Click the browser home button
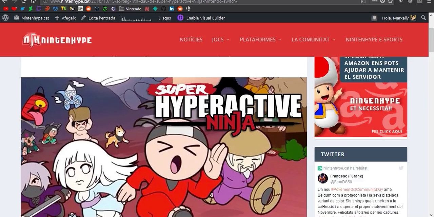The width and height of the screenshot is (434, 217). [33, 1]
